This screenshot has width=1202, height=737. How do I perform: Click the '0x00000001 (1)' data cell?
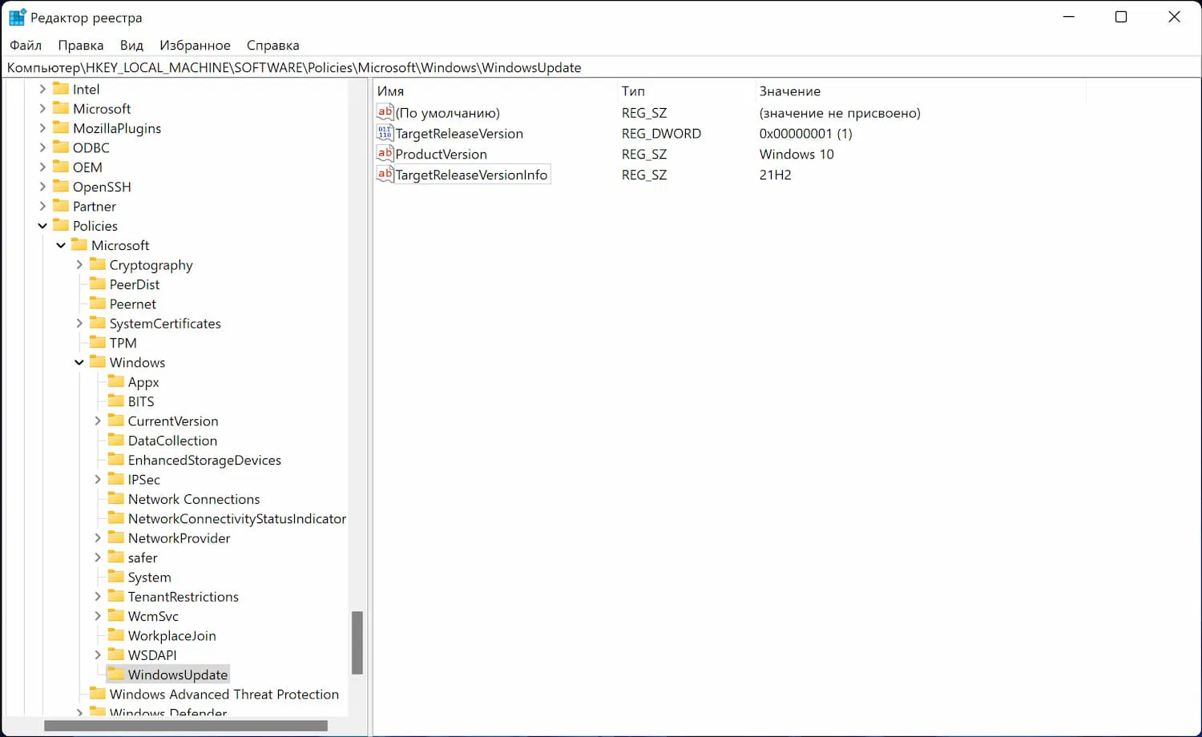(805, 133)
